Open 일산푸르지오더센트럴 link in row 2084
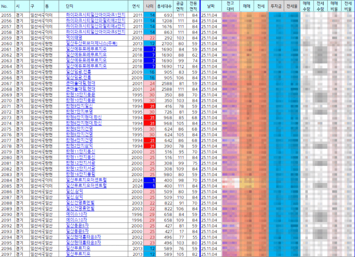 pos(86,180)
